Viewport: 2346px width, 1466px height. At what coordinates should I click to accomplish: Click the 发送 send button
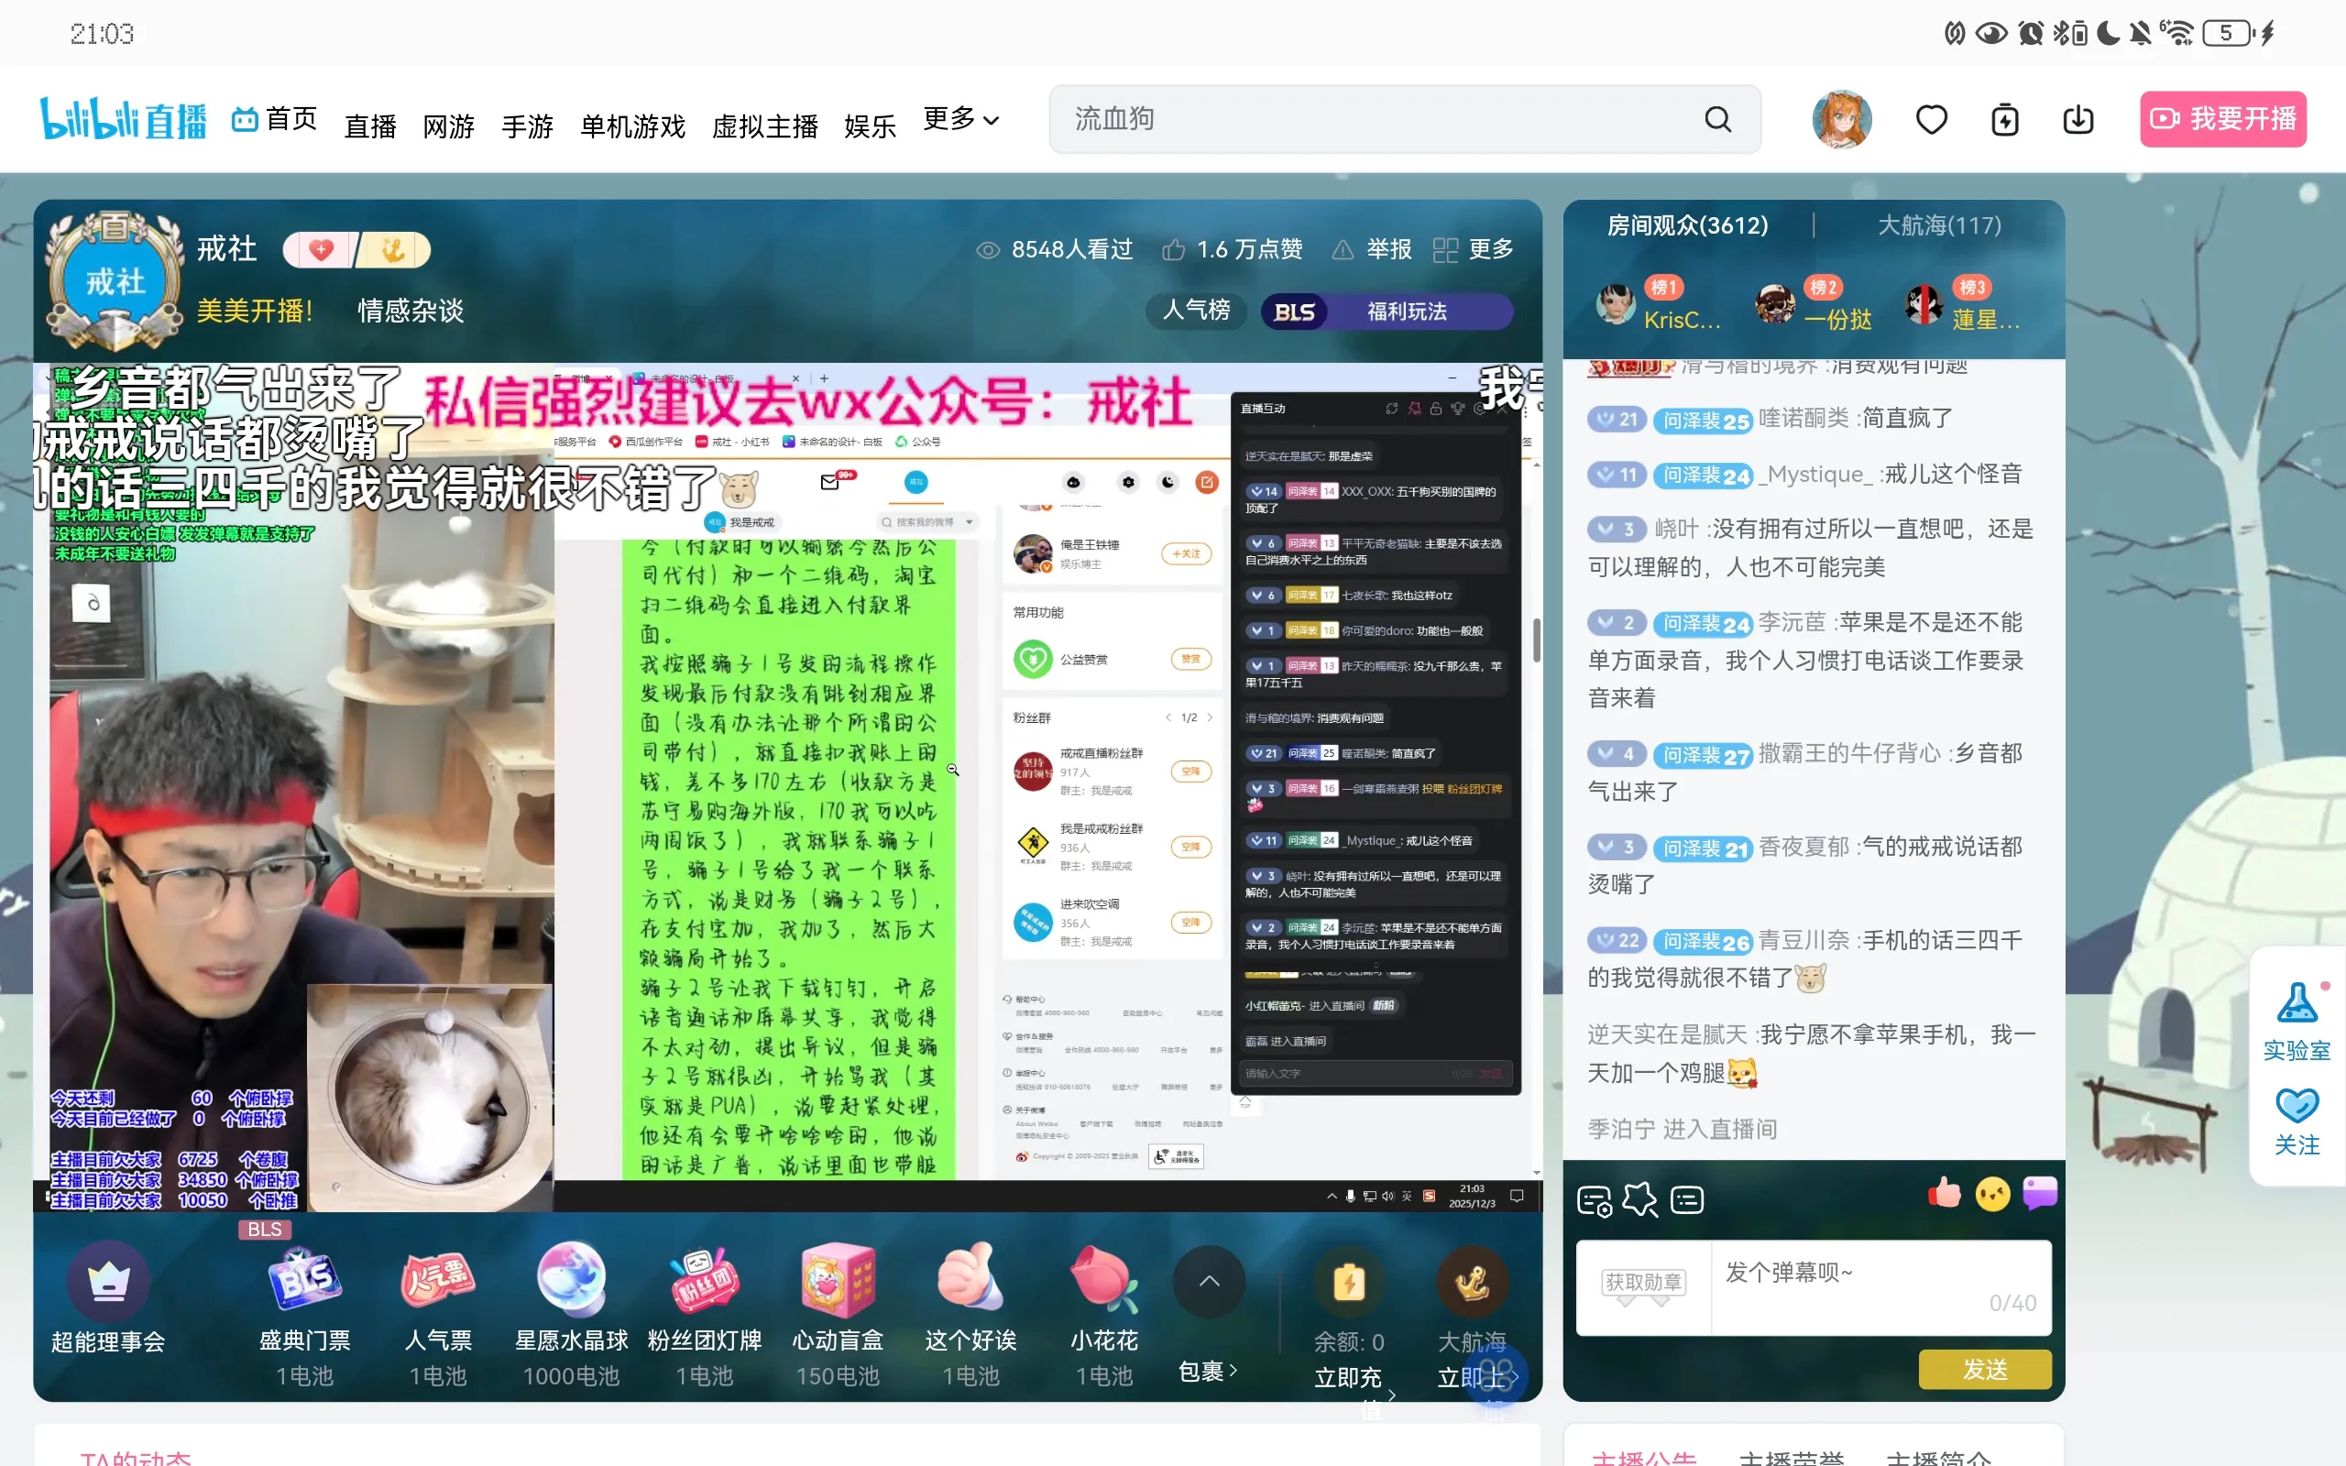pyautogui.click(x=1984, y=1369)
